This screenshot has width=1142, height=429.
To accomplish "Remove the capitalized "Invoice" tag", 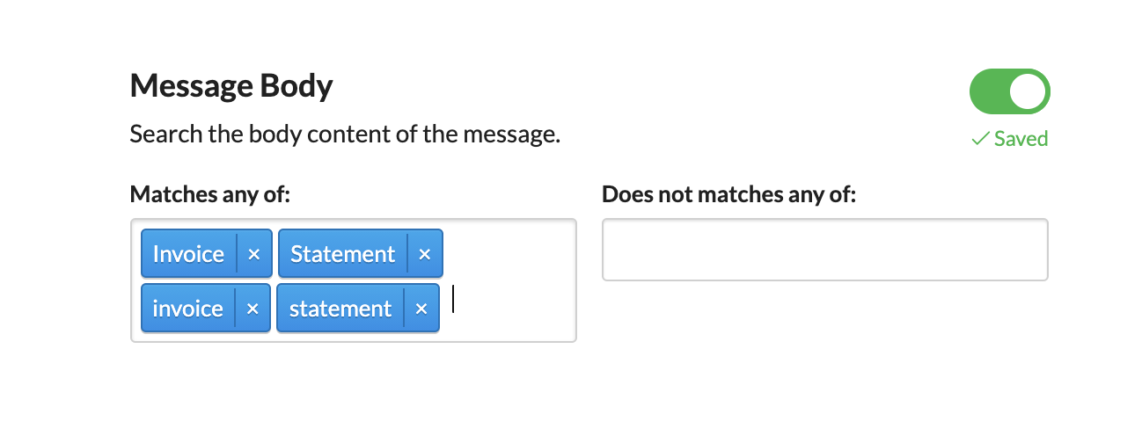I will (254, 254).
